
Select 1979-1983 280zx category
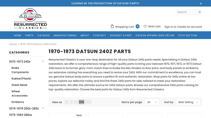(x=21, y=115)
